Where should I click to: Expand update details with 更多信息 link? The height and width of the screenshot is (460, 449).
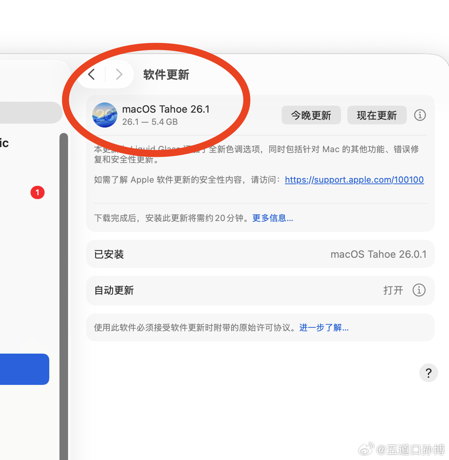272,218
